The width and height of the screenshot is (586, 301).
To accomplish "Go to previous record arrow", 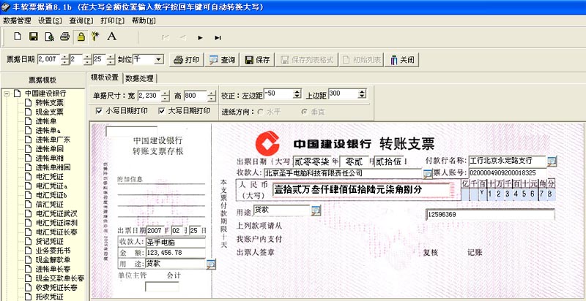I will point(183,38).
